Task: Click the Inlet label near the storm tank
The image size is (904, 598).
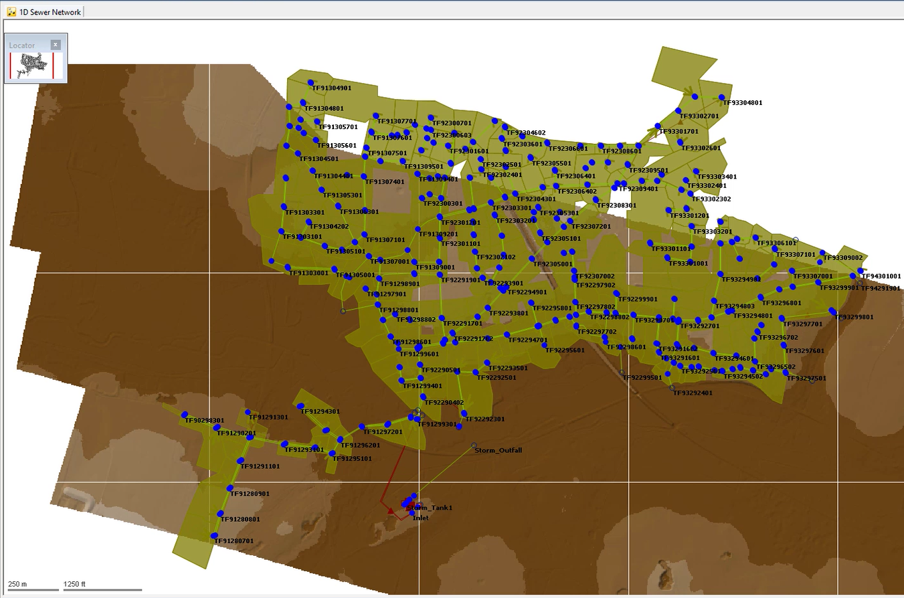Action: click(421, 518)
